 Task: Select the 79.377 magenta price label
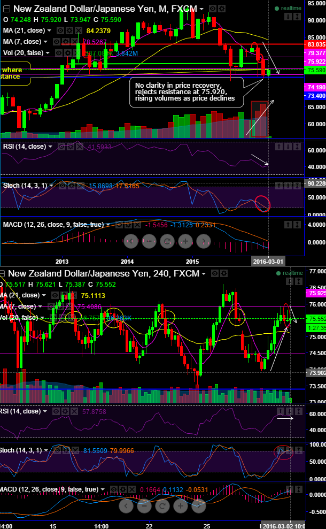315,53
